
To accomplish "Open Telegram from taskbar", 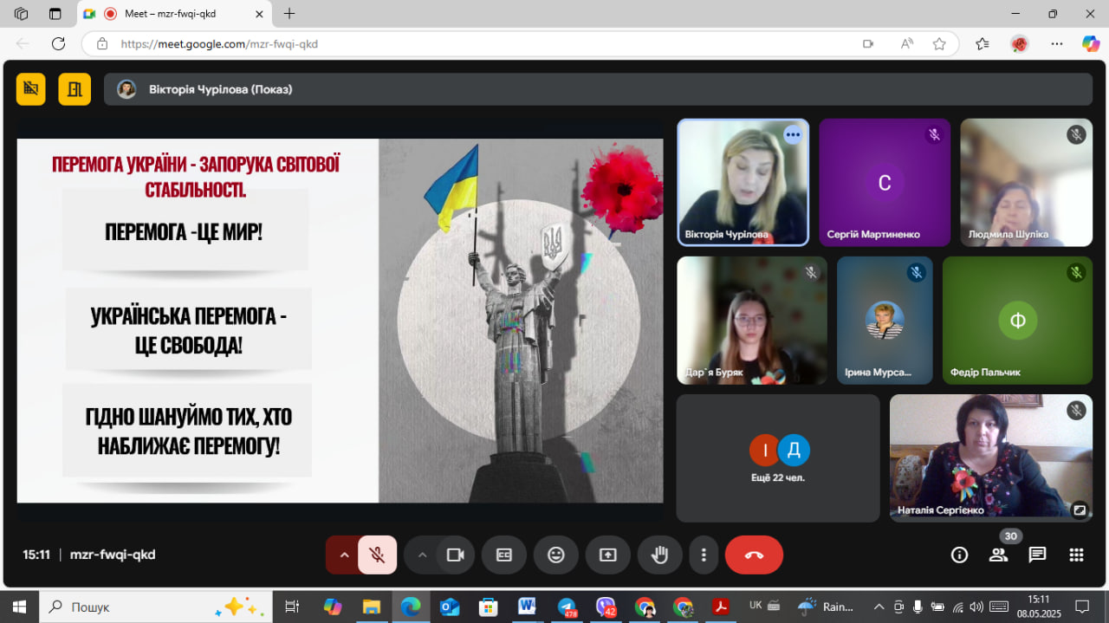I will (567, 607).
